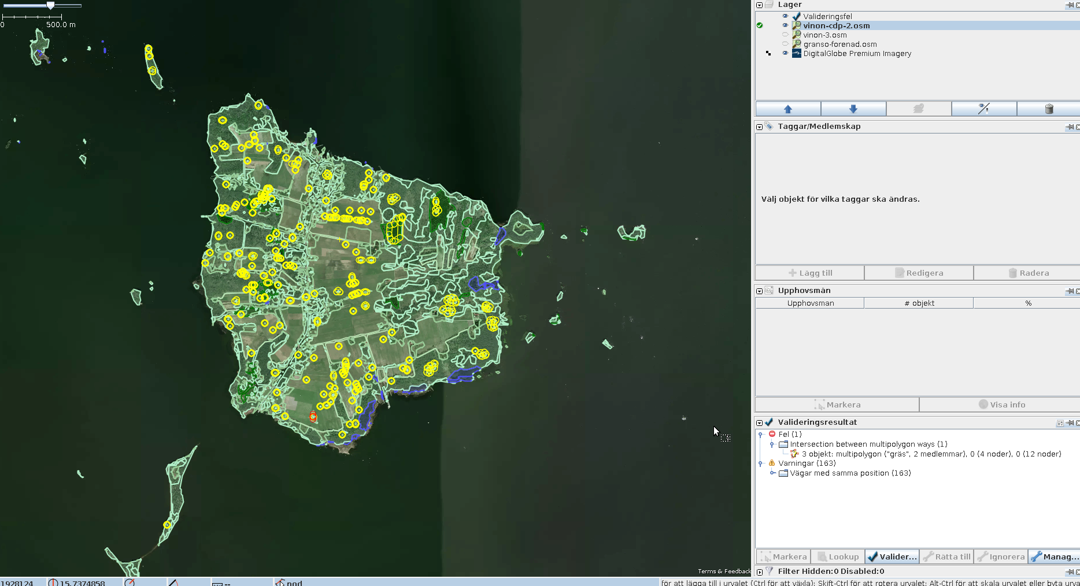
Task: Click the Validera checkmark button
Action: click(892, 557)
